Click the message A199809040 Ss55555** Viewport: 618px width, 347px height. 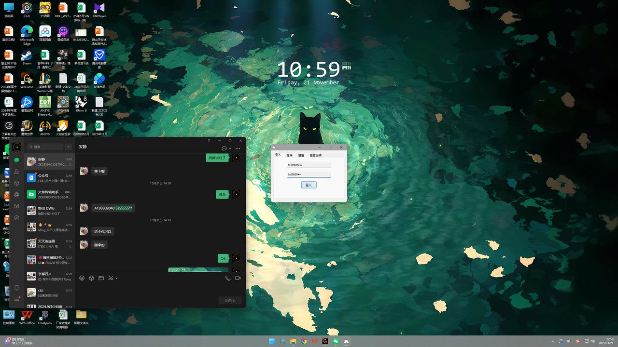pos(113,208)
